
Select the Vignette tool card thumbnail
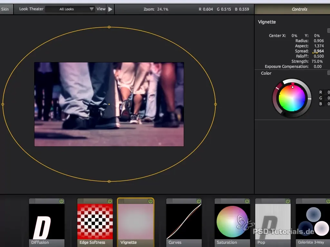pos(136,221)
